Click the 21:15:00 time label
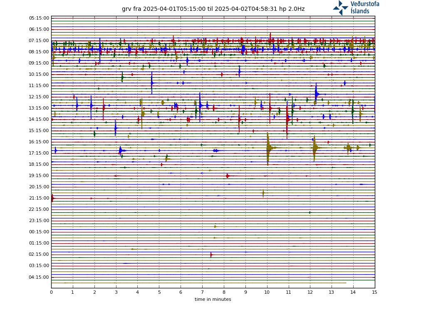 (x=39, y=198)
